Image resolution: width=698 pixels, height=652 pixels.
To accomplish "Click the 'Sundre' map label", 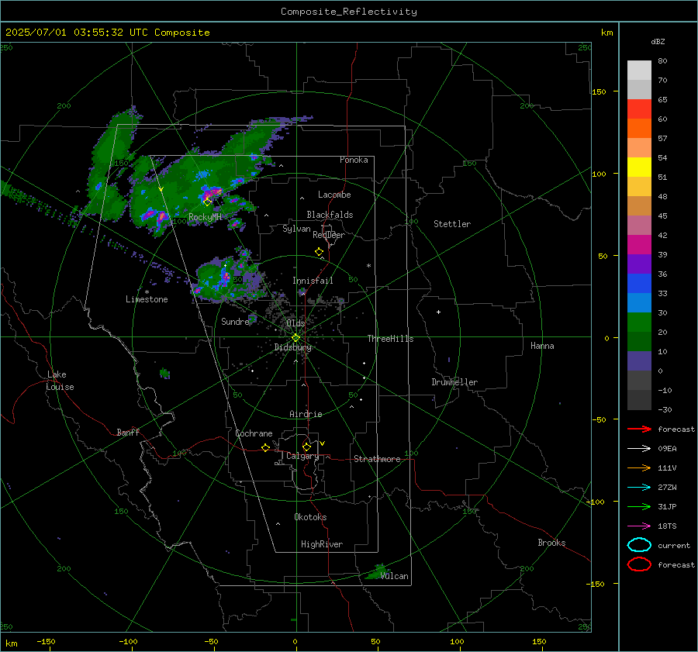I will [235, 321].
